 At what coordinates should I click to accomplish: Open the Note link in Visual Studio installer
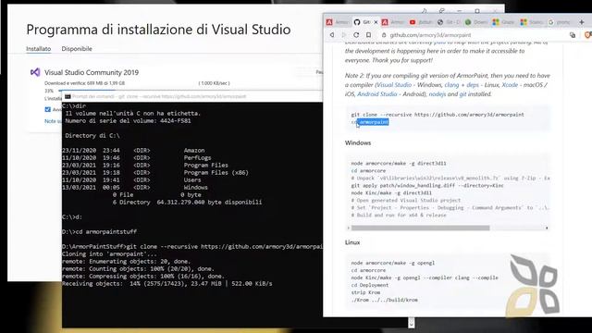click(53, 121)
